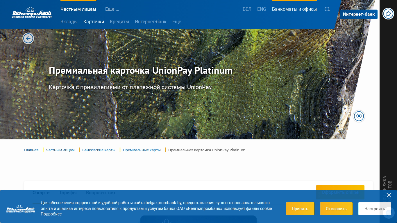397x223 pixels.
Task: Click the round back arrow button
Action: pyautogui.click(x=28, y=38)
